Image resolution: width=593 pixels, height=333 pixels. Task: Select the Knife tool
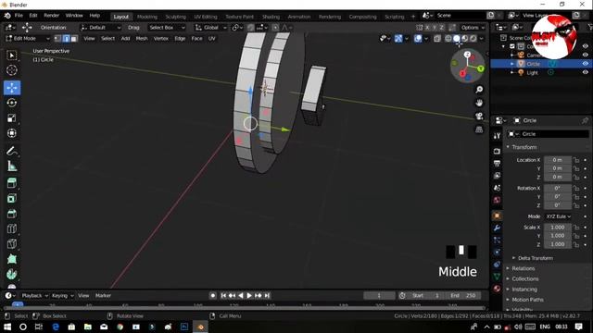pos(12,243)
